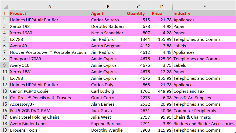Select price 125.99 cell

(162, 59)
